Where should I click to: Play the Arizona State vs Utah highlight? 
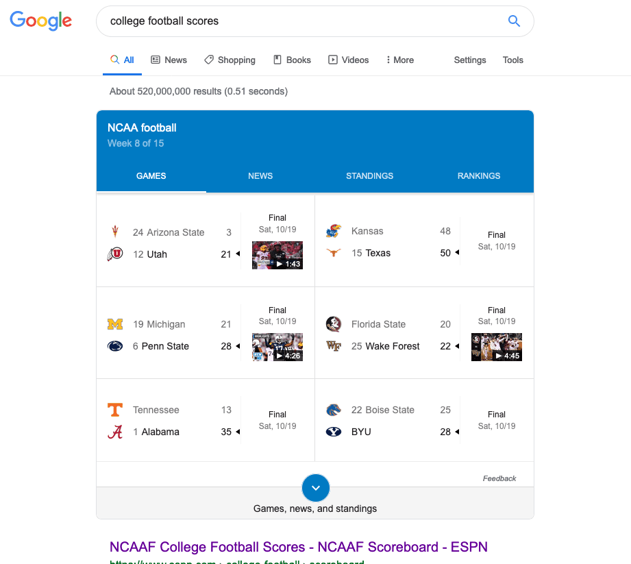277,255
